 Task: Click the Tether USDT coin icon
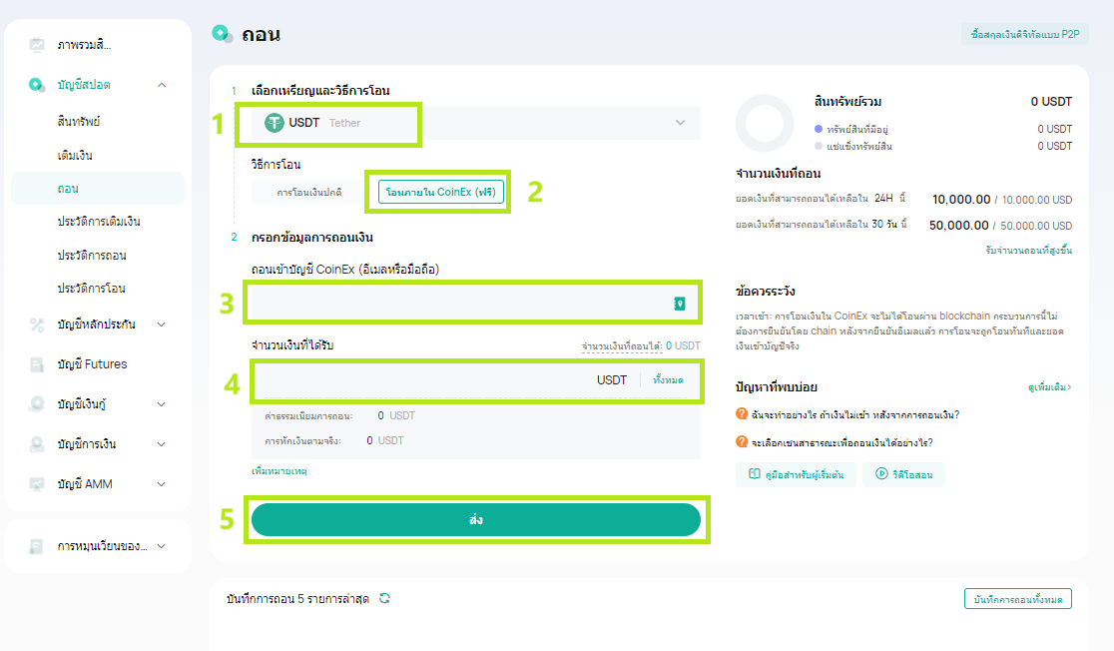[274, 123]
